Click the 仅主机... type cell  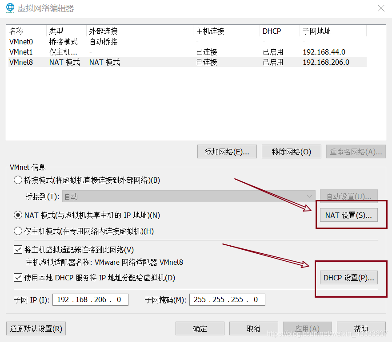[x=63, y=52]
